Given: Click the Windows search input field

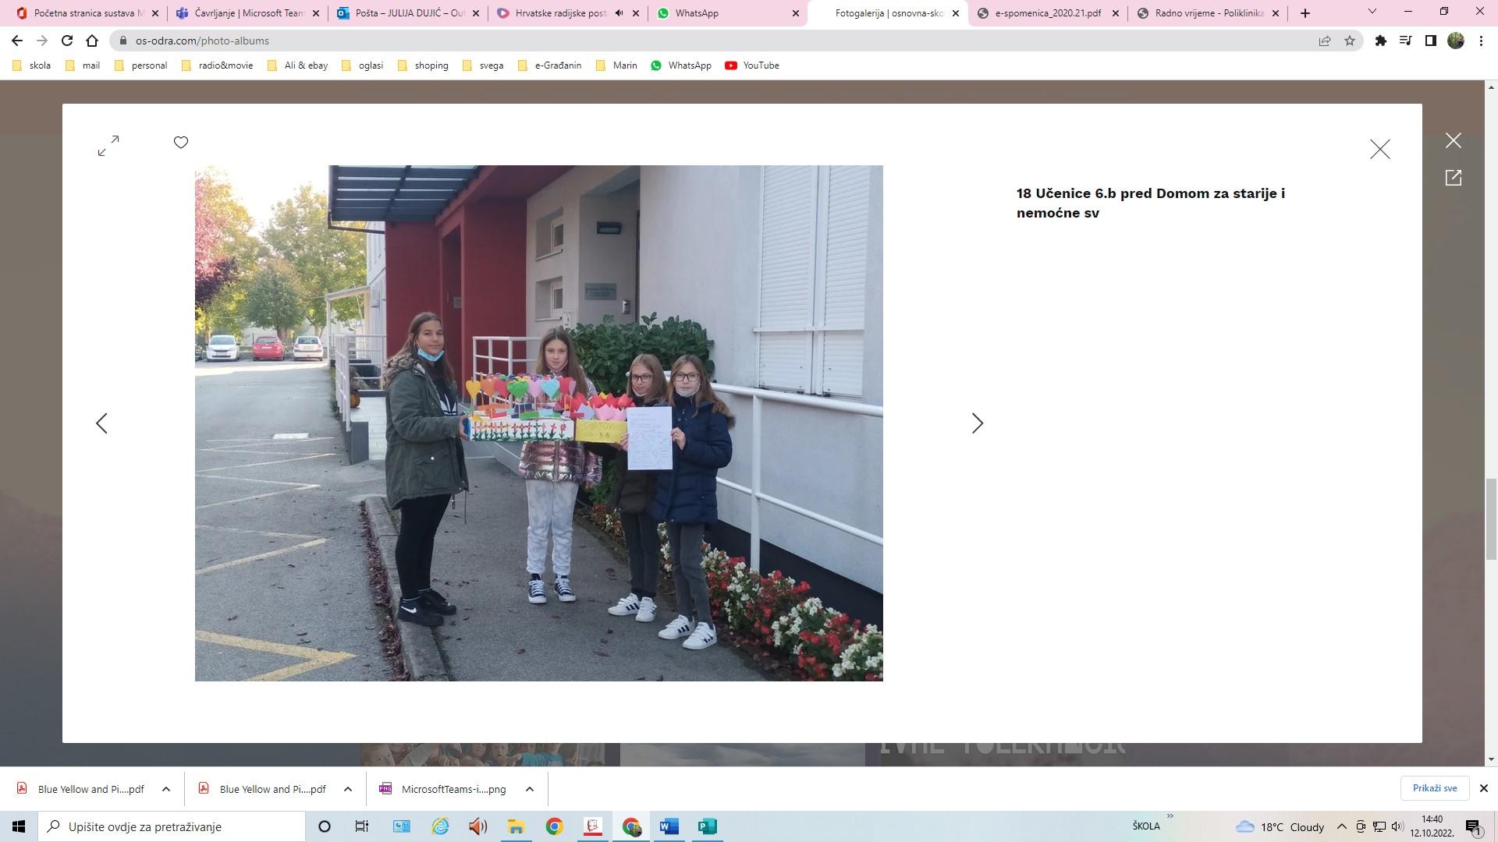Looking at the screenshot, I should 172,826.
